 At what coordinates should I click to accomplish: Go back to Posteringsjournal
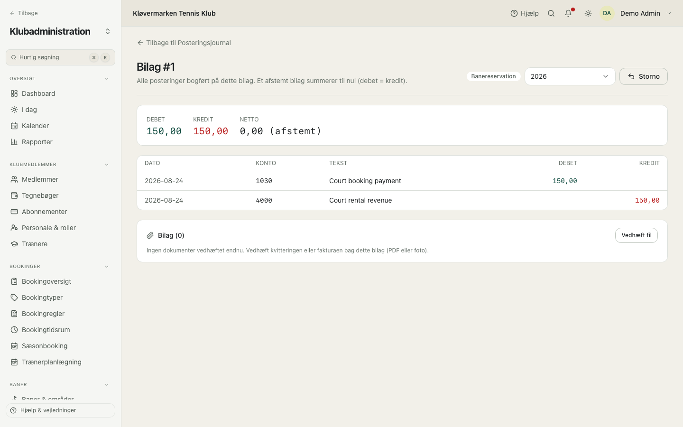pos(184,43)
